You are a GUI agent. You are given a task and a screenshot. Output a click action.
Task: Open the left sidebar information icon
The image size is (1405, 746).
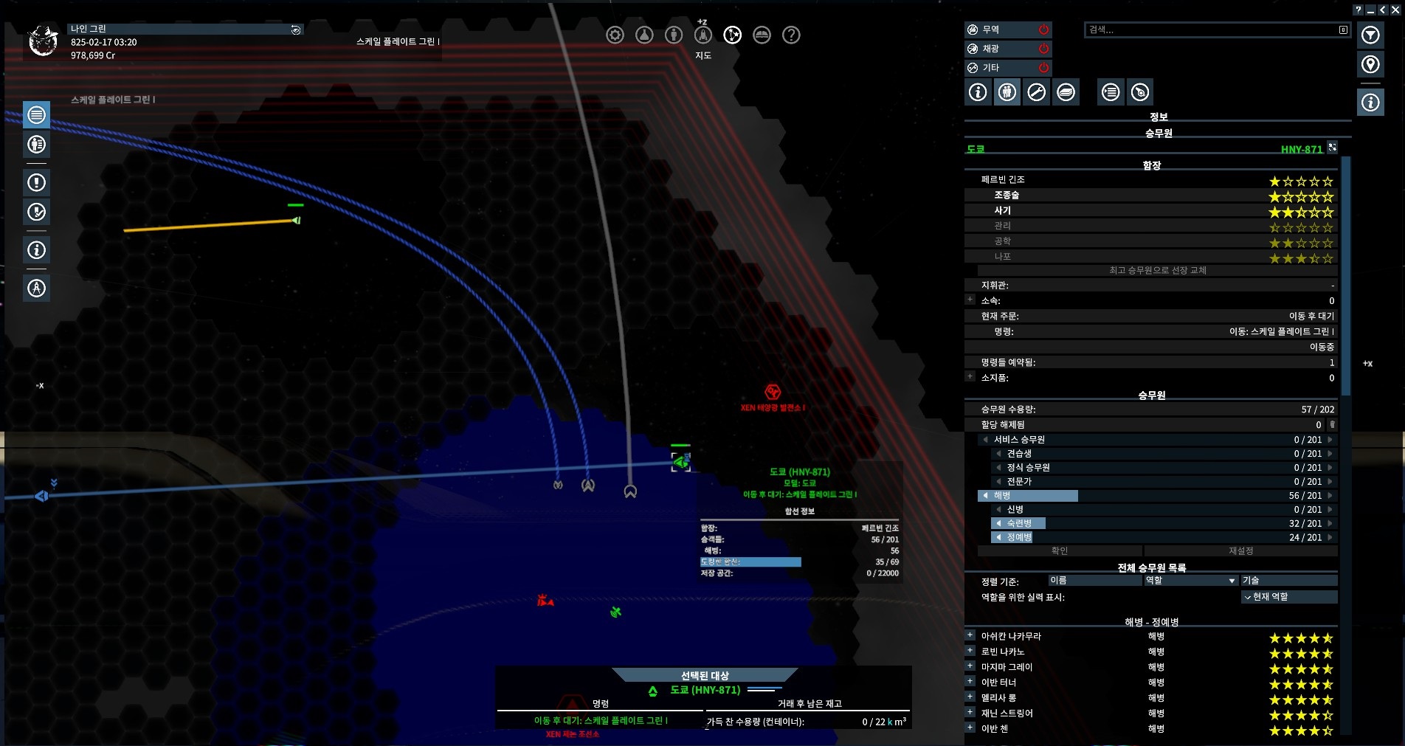36,249
